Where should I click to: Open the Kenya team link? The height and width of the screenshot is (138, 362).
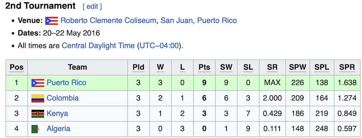[57, 113]
